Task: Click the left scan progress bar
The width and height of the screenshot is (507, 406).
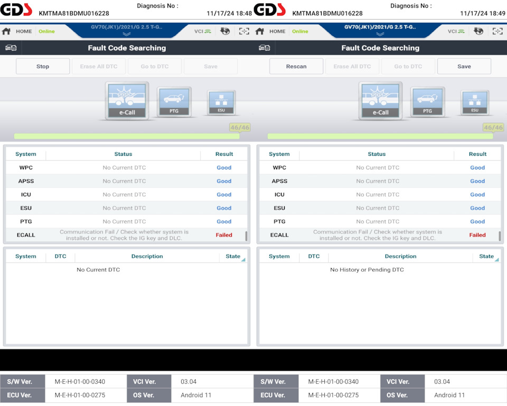Action: [x=127, y=136]
